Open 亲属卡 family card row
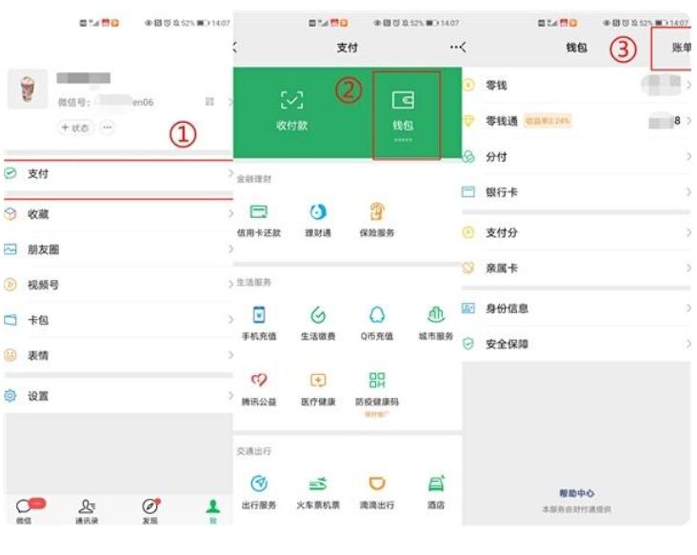 tap(576, 268)
